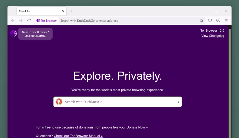Open the security level shield icon
Image resolution: width=239 pixels, height=138 pixels.
[210, 20]
